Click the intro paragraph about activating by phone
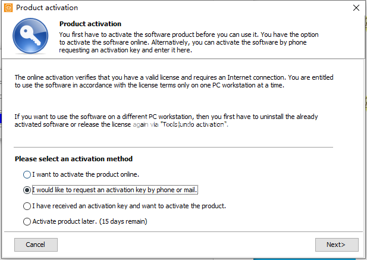 pyautogui.click(x=189, y=42)
